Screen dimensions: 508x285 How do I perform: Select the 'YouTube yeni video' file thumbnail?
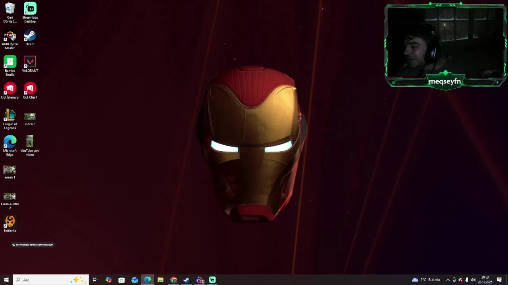(x=30, y=146)
